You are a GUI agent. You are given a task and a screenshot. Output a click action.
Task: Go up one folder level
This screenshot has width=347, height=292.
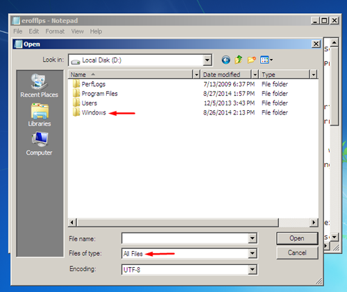click(x=239, y=60)
